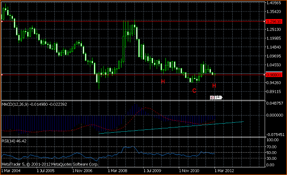Select the lower red horizontal line at 0.98801
287x175 pixels.
133,75
